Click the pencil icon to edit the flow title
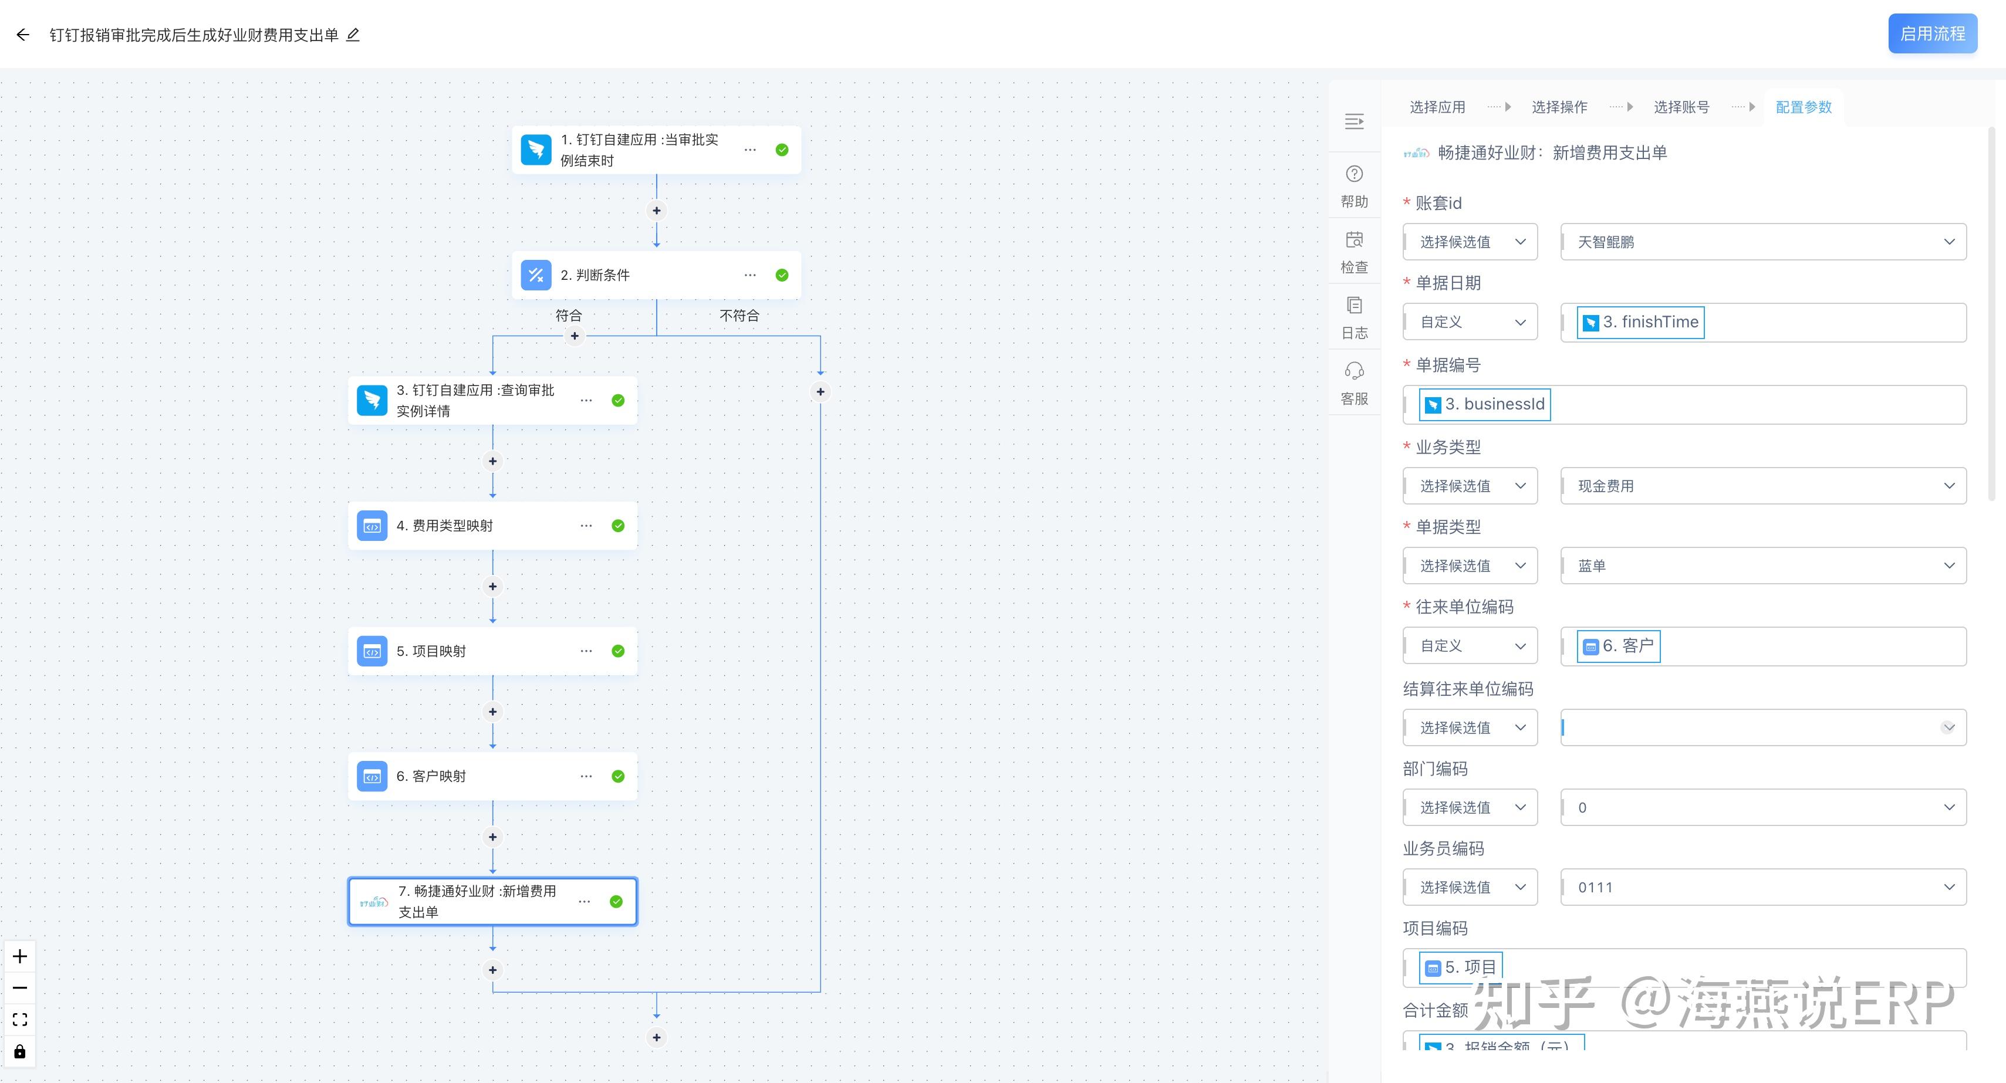Viewport: 2006px width, 1083px height. tap(353, 34)
